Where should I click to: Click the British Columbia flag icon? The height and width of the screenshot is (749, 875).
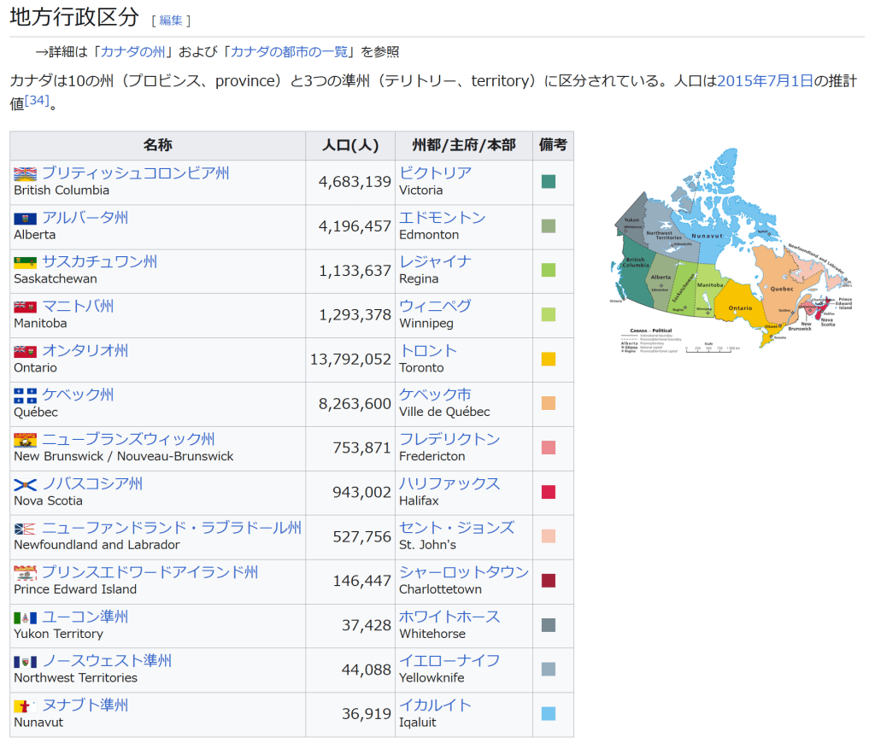(26, 174)
